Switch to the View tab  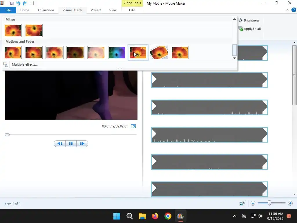113,10
